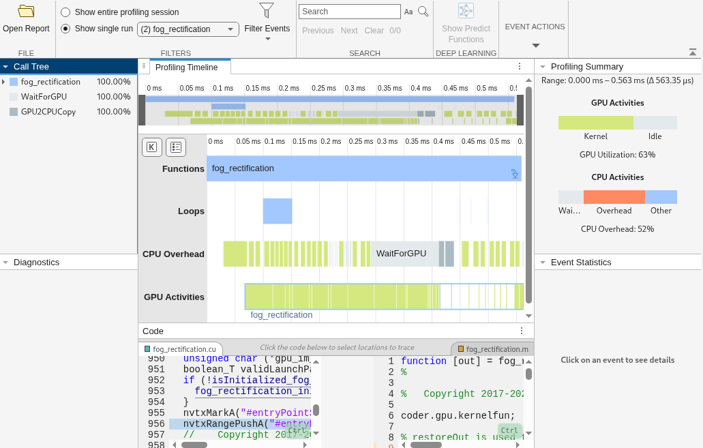Click Next search result button
The width and height of the screenshot is (703, 448).
pos(349,31)
